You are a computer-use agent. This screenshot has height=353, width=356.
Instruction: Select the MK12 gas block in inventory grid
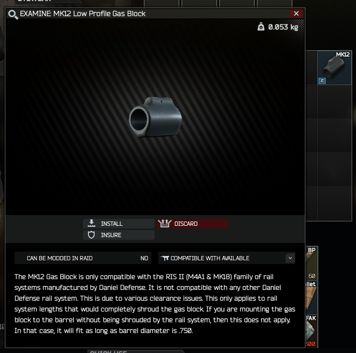click(x=334, y=68)
